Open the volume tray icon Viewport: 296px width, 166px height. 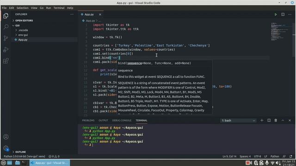(278, 163)
